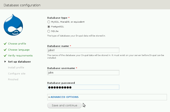This screenshot has height=112, width=170.
Task: Click the description 'The type of database your Drupal data'
Action: click(76, 36)
